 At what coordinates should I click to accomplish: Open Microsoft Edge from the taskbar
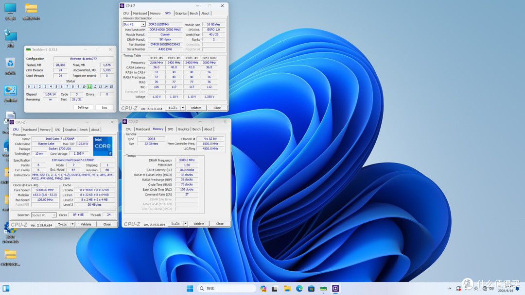299,288
